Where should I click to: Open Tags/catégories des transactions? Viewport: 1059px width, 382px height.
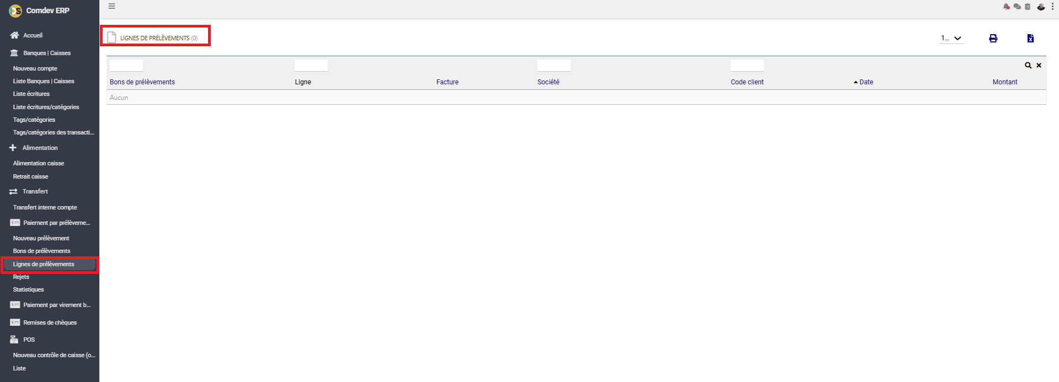coord(54,132)
